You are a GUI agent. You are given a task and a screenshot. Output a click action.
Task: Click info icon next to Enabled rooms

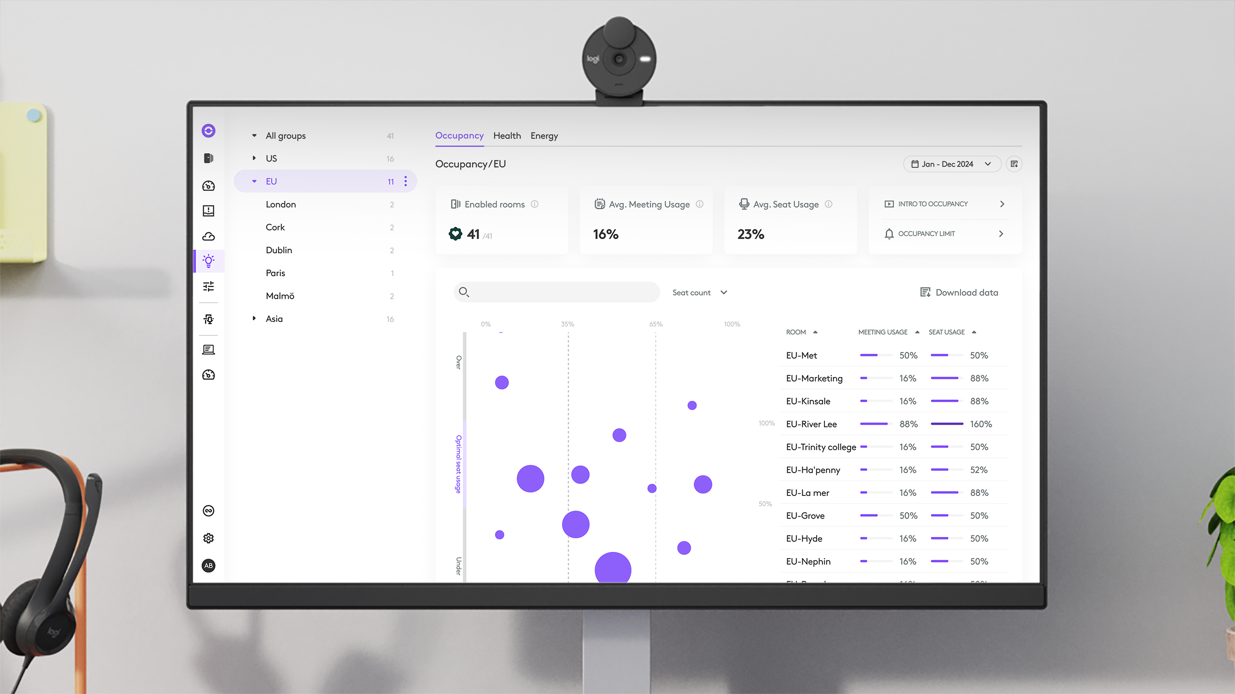(535, 204)
